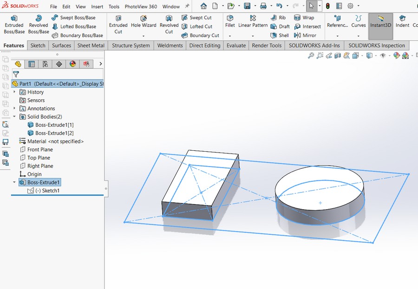
Task: Open the PhotoView 360 menu
Action: [x=141, y=6]
